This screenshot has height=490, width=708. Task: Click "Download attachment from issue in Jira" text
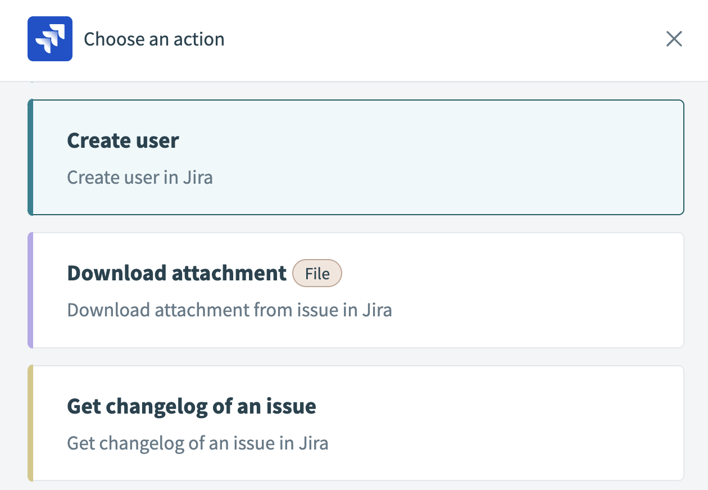coord(229,310)
